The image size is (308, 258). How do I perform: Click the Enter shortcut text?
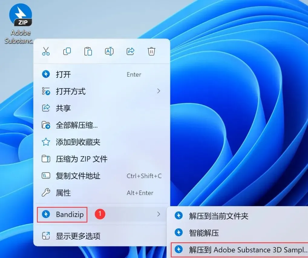coord(134,74)
